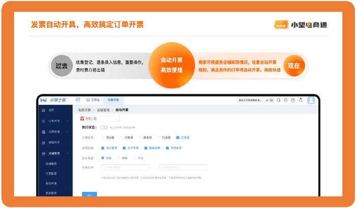This screenshot has width=356, height=208.
Task: Click the 执行状态 label
Action: click(x=89, y=127)
